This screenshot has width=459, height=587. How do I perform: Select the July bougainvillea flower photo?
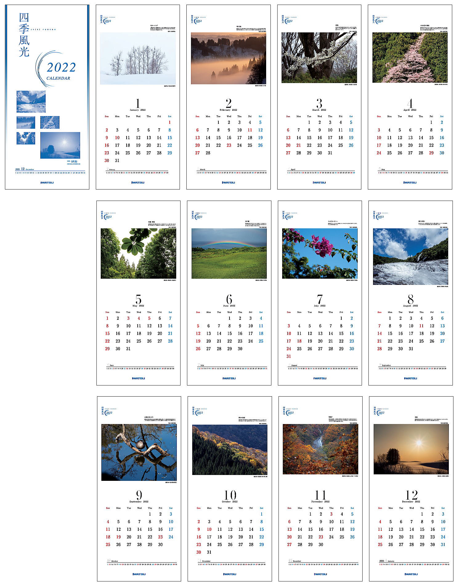(x=320, y=253)
